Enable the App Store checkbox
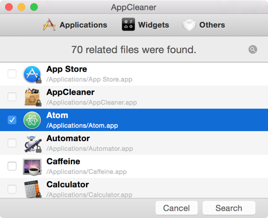This screenshot has width=268, height=218. pos(12,74)
